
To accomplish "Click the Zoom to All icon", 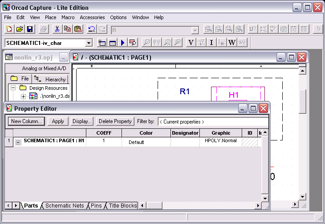I will pos(240,29).
